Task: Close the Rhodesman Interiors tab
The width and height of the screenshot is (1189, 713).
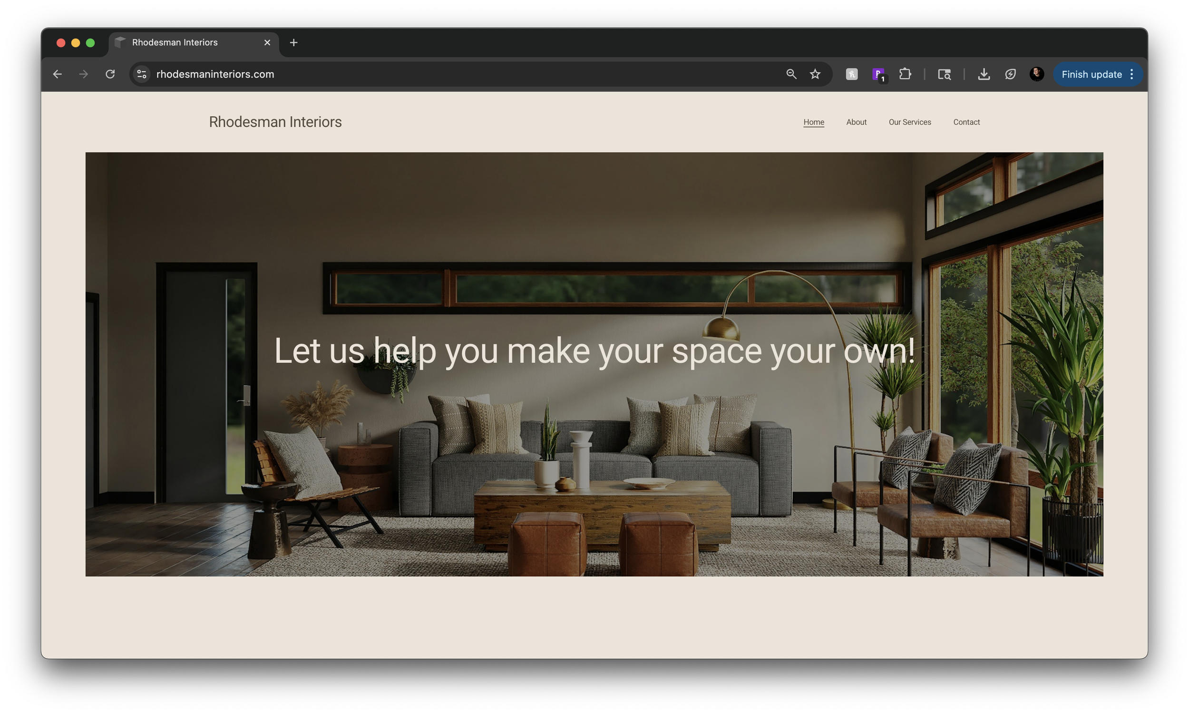Action: point(268,43)
